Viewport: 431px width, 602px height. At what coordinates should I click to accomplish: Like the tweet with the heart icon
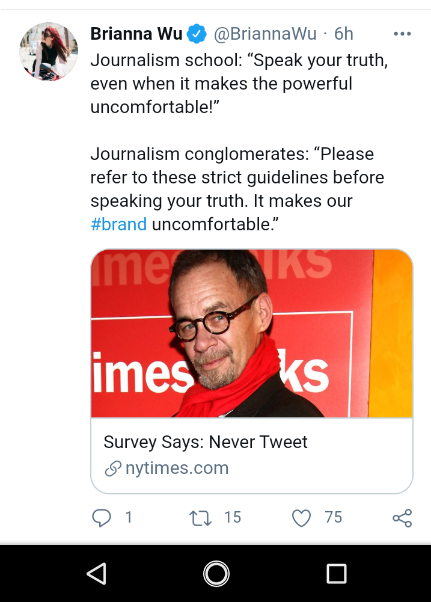point(301,518)
